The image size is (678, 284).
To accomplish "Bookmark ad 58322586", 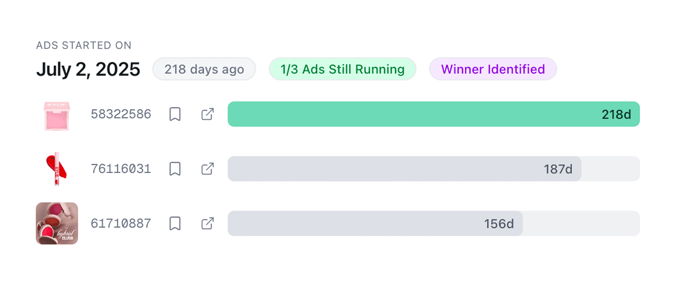I will click(175, 114).
